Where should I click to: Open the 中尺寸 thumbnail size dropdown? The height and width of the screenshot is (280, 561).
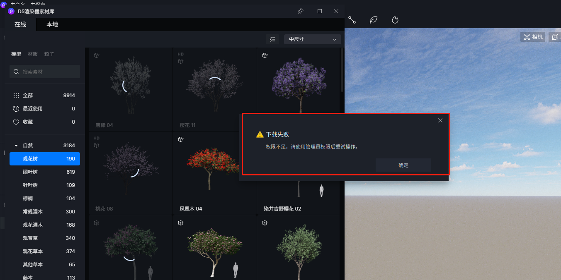(313, 39)
